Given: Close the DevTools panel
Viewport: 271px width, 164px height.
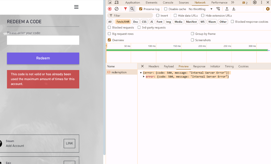Looking at the screenshot, I should tap(268, 2).
